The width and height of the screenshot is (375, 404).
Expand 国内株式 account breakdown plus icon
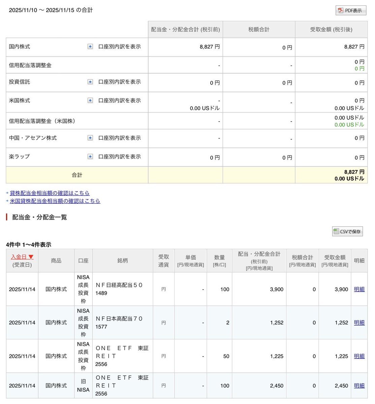tap(90, 47)
